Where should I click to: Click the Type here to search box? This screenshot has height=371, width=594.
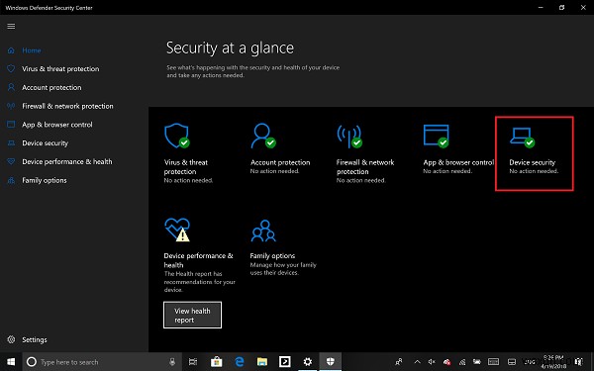pos(102,362)
